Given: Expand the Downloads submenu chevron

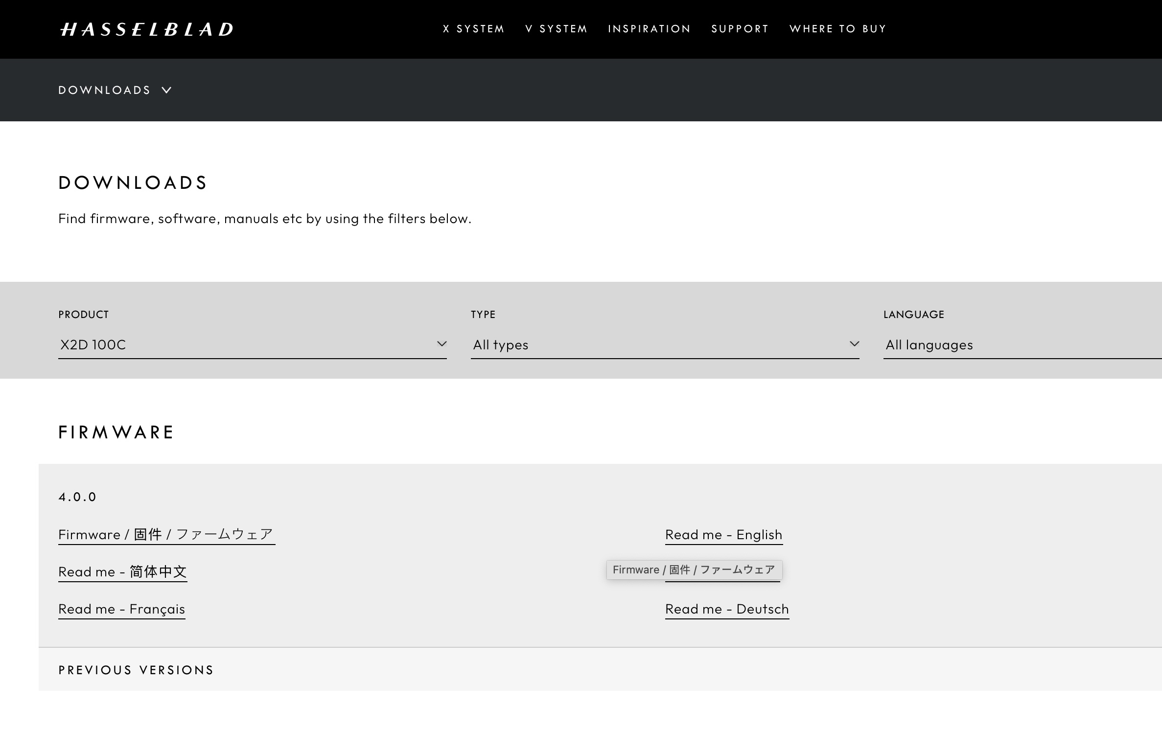Looking at the screenshot, I should point(166,90).
